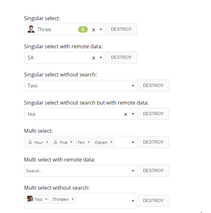Remove the Eleven tag
This screenshot has height=213, width=211.
[x=112, y=142]
